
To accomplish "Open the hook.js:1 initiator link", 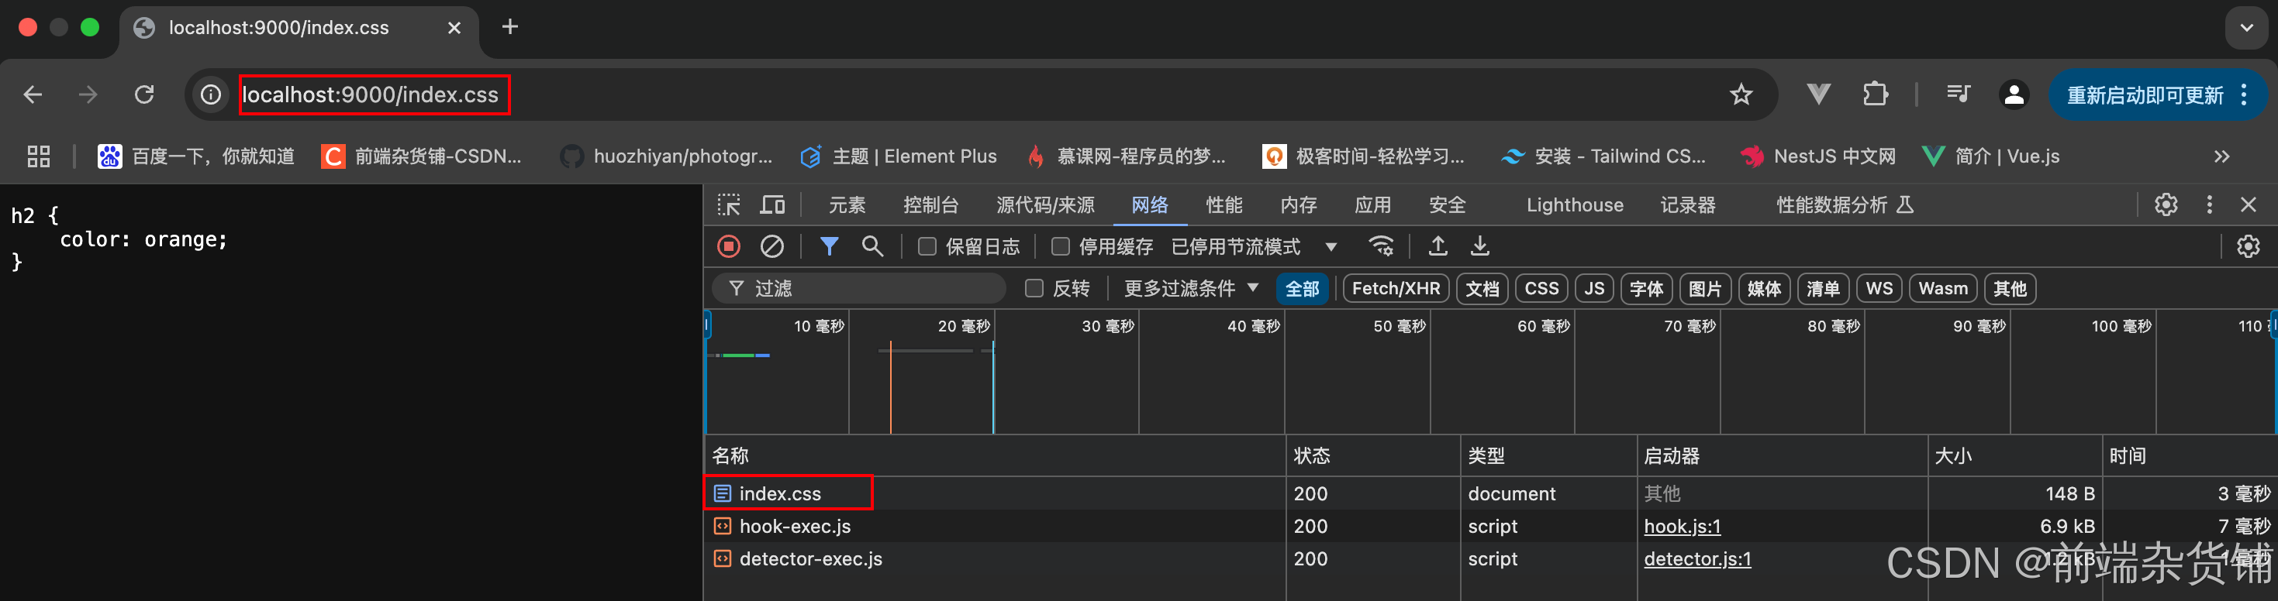I will tap(1682, 526).
